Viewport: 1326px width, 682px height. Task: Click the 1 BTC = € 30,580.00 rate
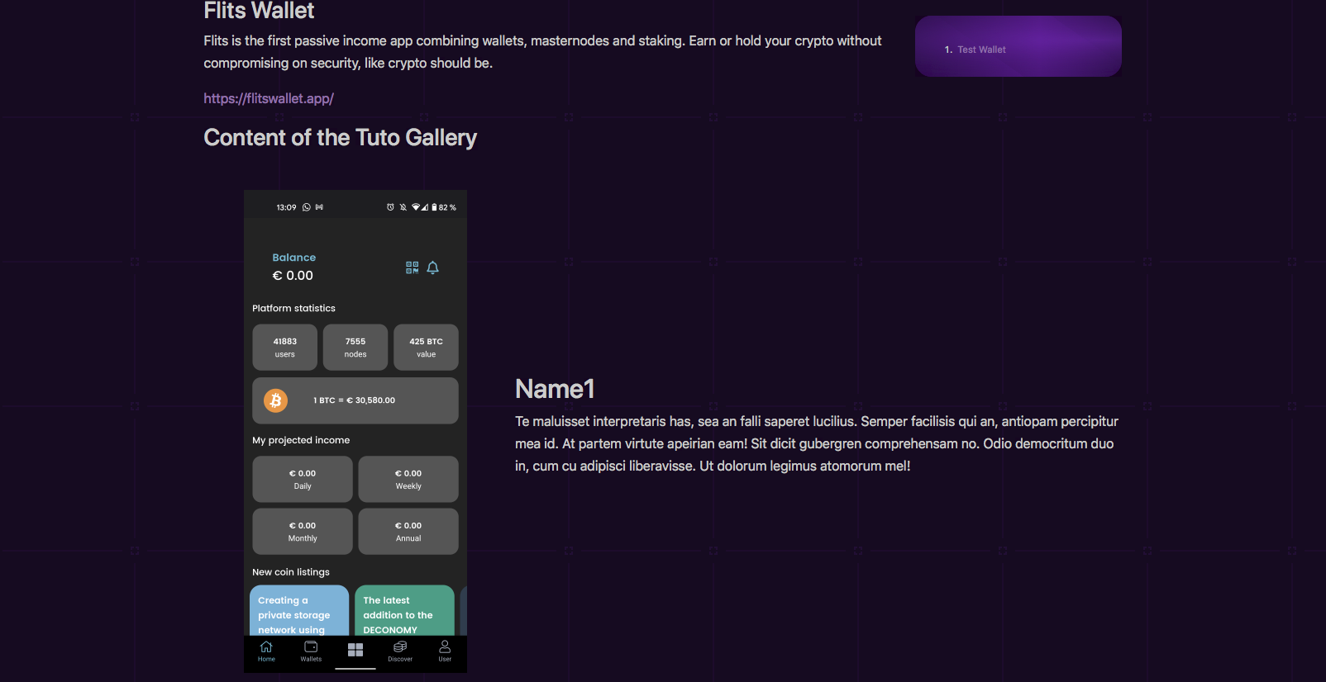tap(354, 400)
